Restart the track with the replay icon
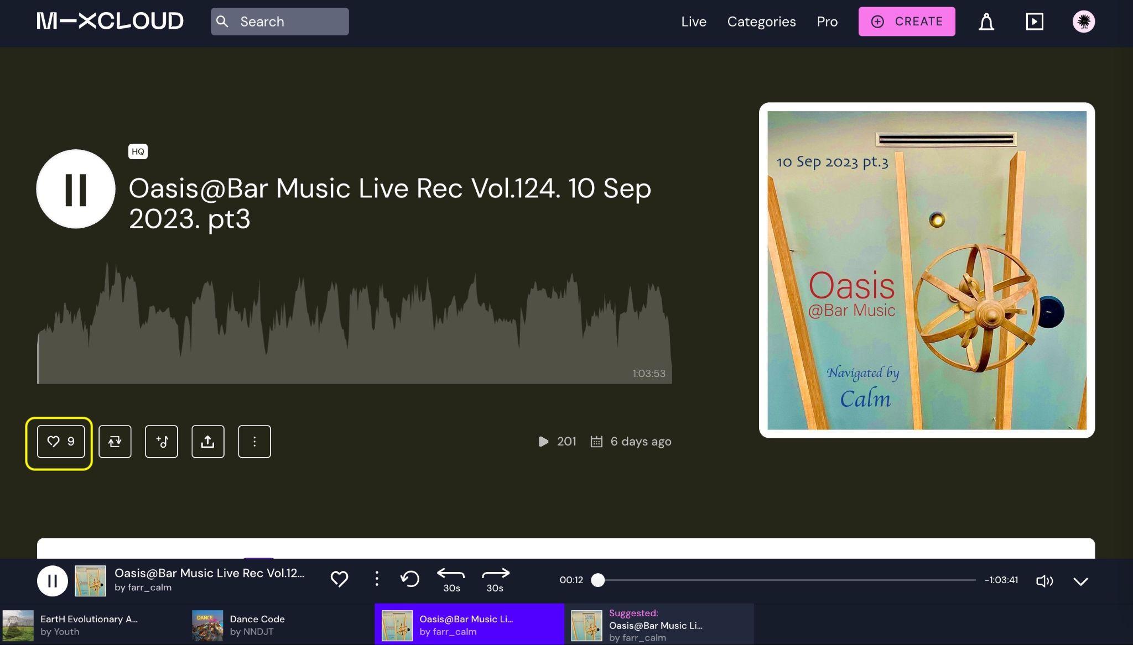 (410, 579)
